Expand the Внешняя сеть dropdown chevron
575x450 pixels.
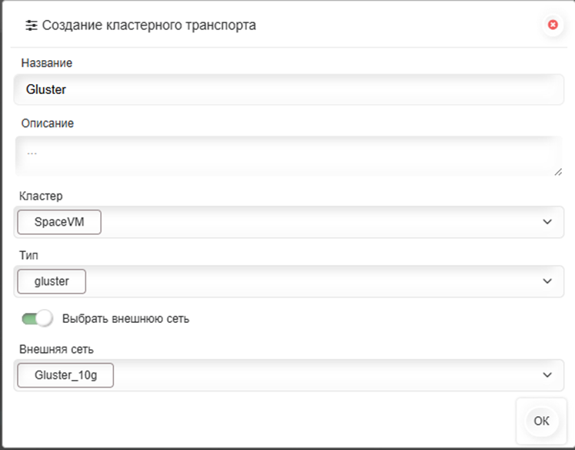tap(547, 375)
